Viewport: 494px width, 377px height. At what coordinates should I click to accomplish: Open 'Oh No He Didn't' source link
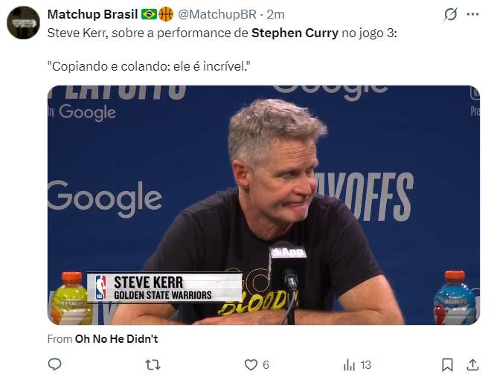[116, 339]
